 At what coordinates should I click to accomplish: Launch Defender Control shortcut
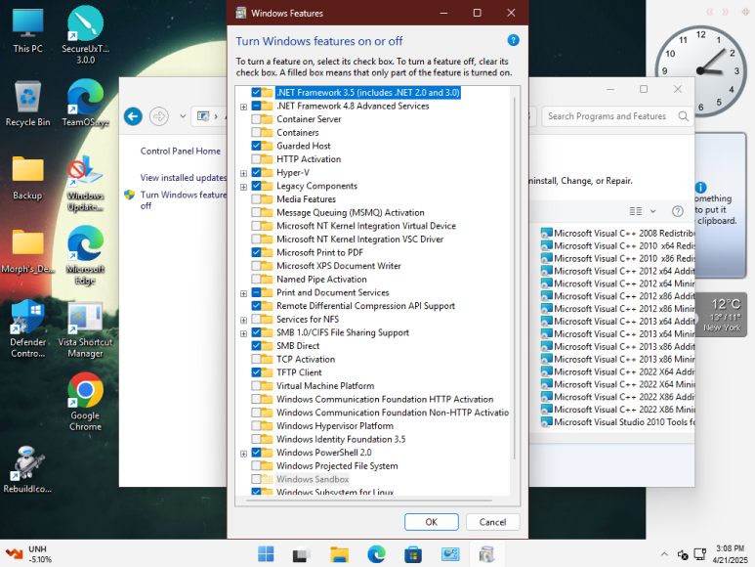click(x=27, y=329)
